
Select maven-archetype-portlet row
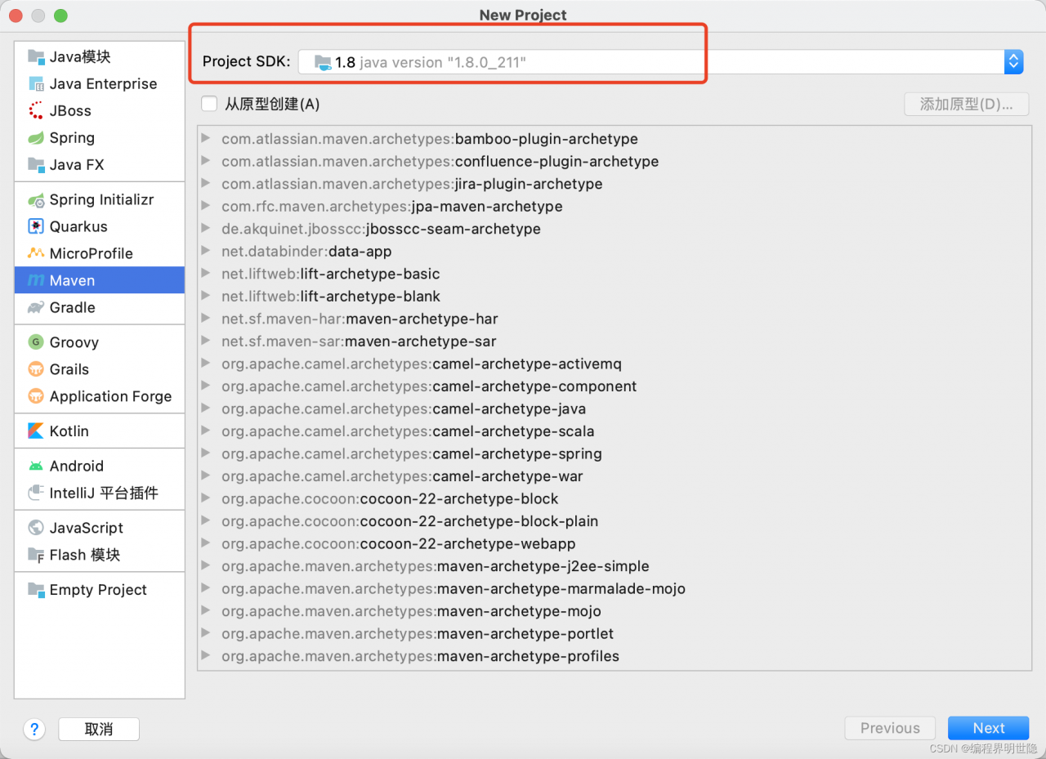coord(615,633)
